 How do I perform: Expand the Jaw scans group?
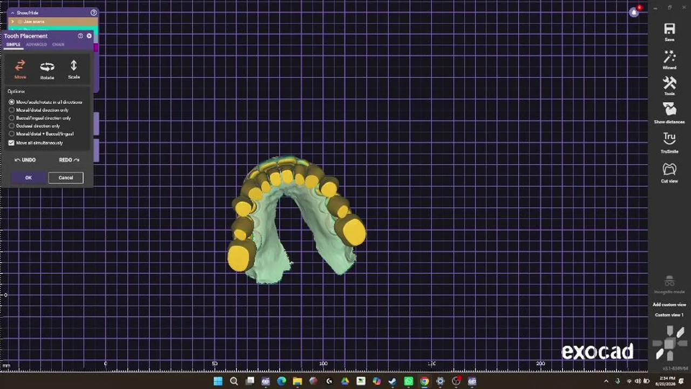click(12, 22)
